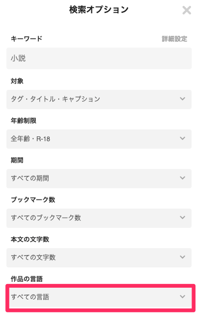
Task: Open the タグ・タイトル・キャプション target dropdown
Action: [x=99, y=99]
